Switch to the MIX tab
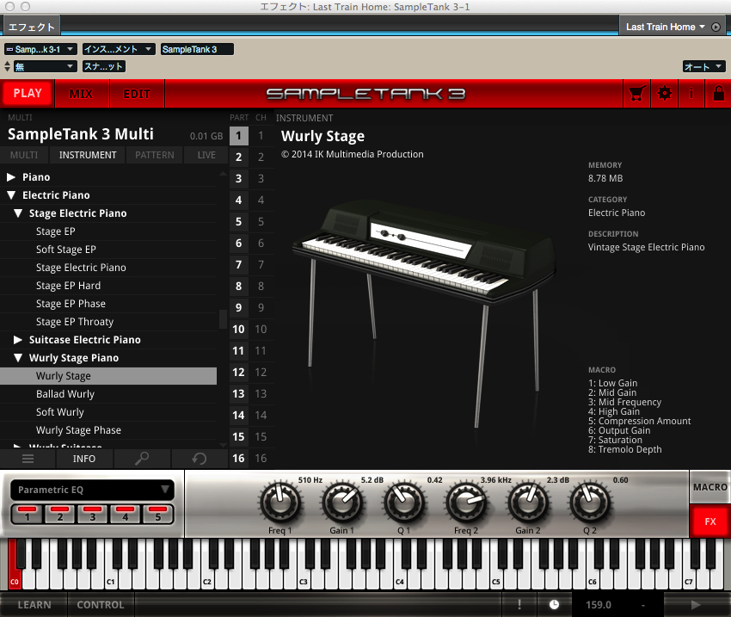This screenshot has width=731, height=617. point(82,94)
